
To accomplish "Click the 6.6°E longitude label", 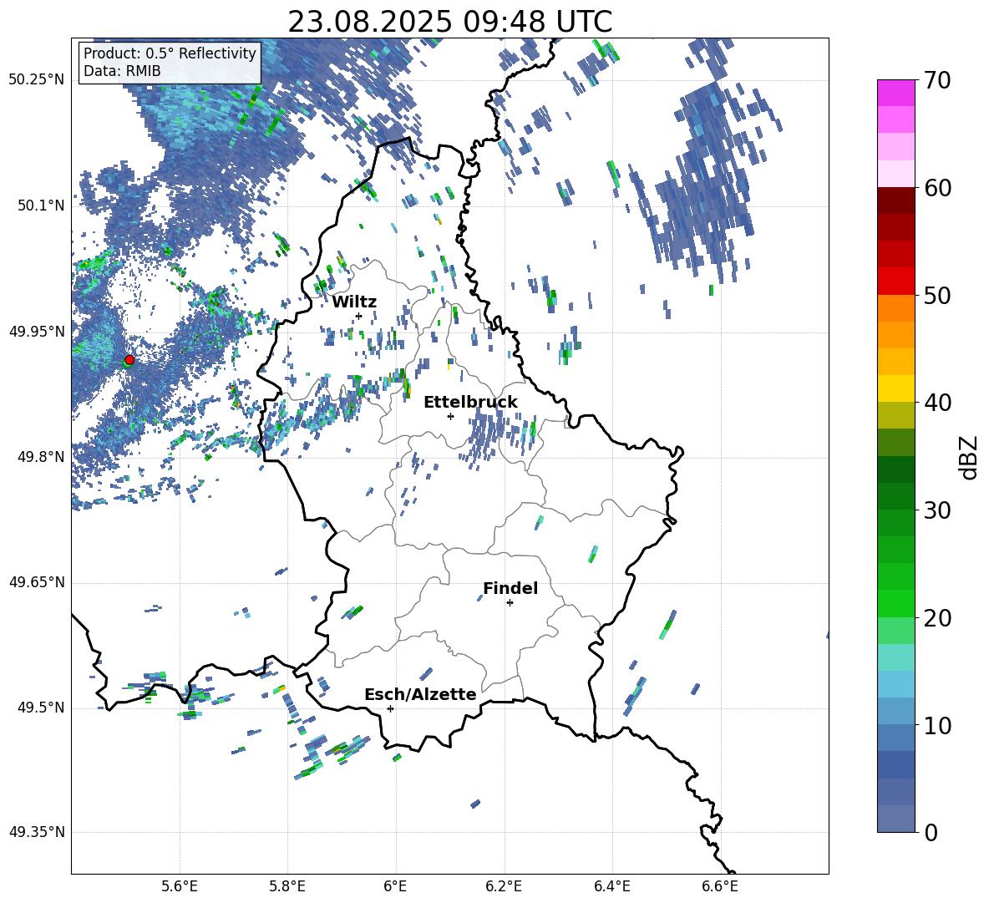I will (720, 886).
